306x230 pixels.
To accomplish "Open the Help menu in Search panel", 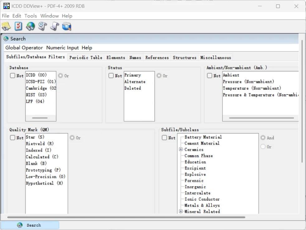I will tap(87, 47).
